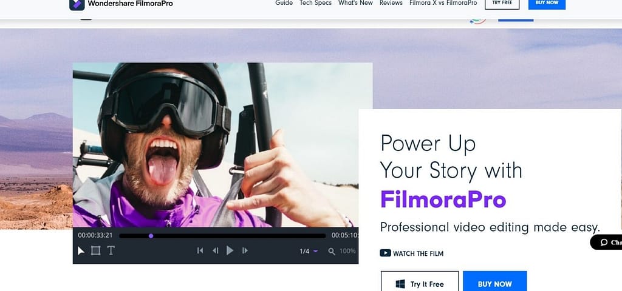Select the Text tool in viewer
Image resolution: width=622 pixels, height=291 pixels.
tap(111, 250)
